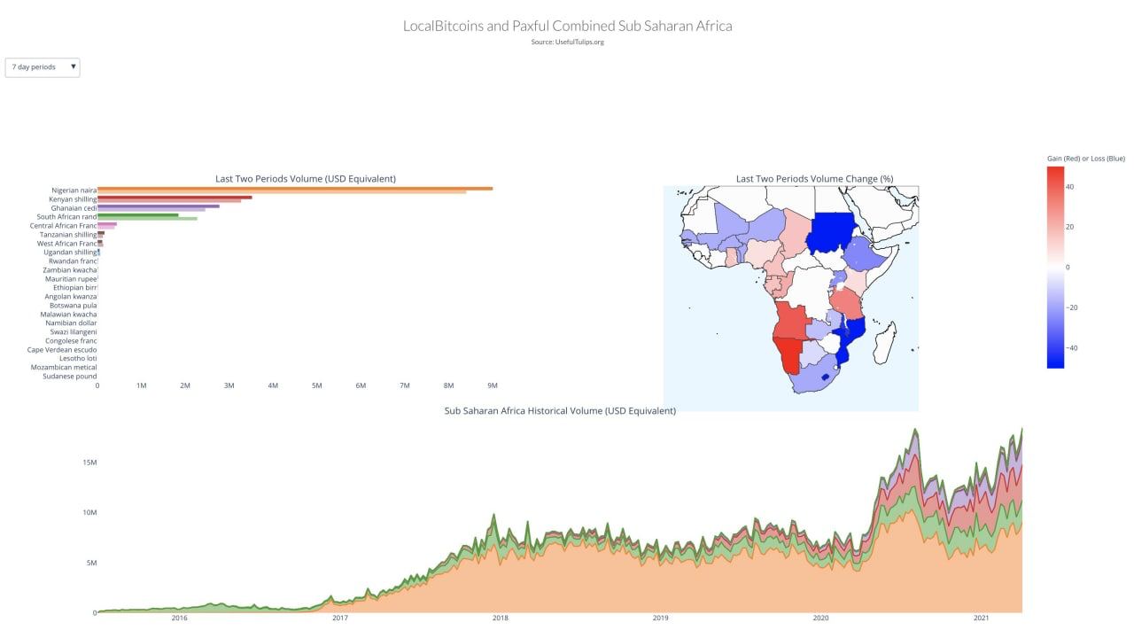Screen dimensions: 1134x630
Task: Click the "Tanzanian shilling" label
Action: click(x=69, y=235)
